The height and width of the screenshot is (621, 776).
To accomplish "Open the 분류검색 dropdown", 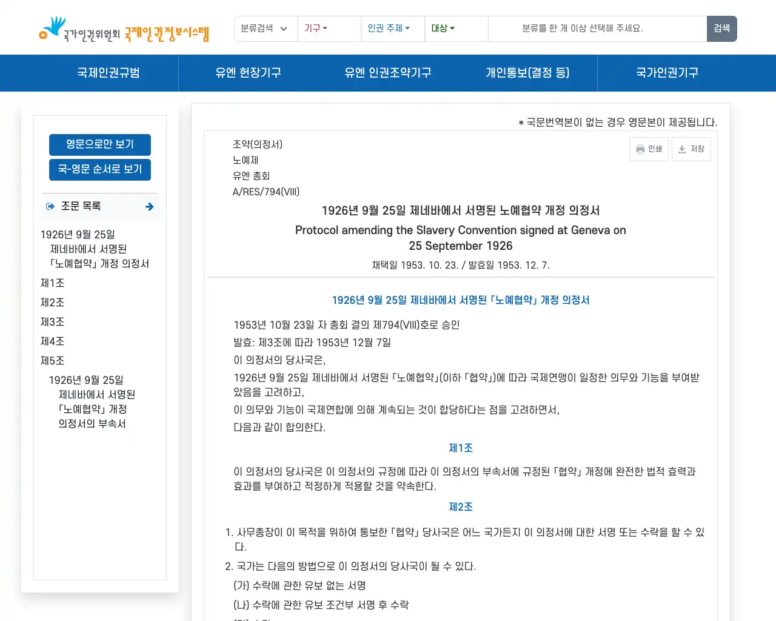I will [266, 29].
